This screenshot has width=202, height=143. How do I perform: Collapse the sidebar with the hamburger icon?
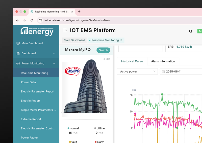point(65,30)
